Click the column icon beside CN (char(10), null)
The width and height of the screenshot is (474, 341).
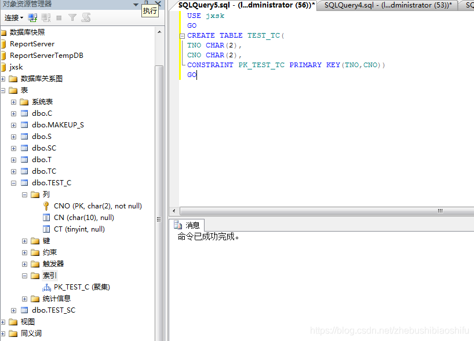[x=46, y=218]
